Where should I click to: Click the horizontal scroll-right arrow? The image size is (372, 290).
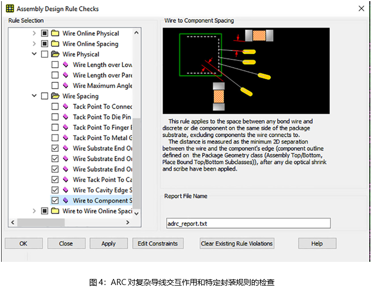click(x=128, y=222)
